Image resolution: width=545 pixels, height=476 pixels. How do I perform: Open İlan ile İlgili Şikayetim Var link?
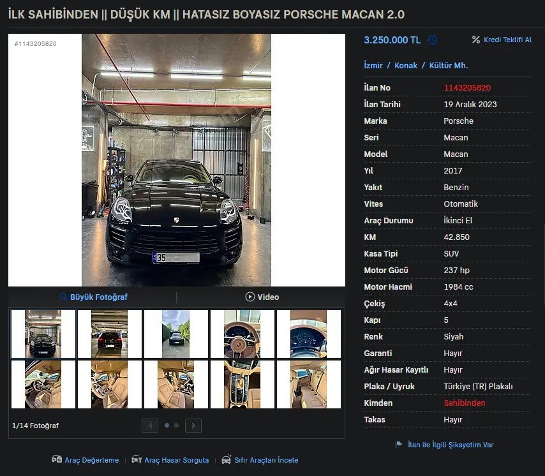(451, 445)
